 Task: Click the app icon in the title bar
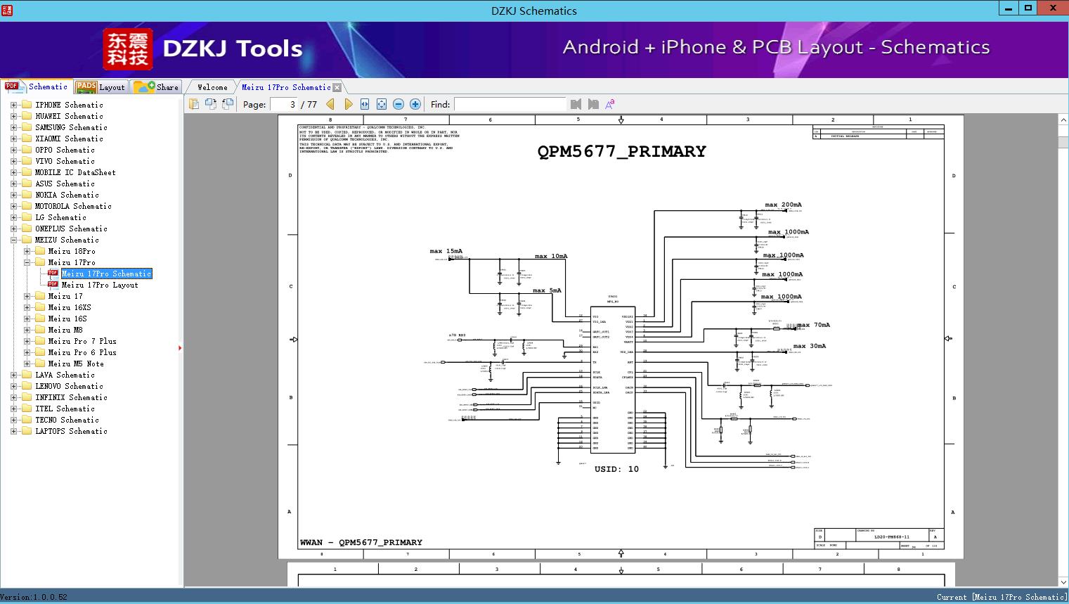(7, 11)
